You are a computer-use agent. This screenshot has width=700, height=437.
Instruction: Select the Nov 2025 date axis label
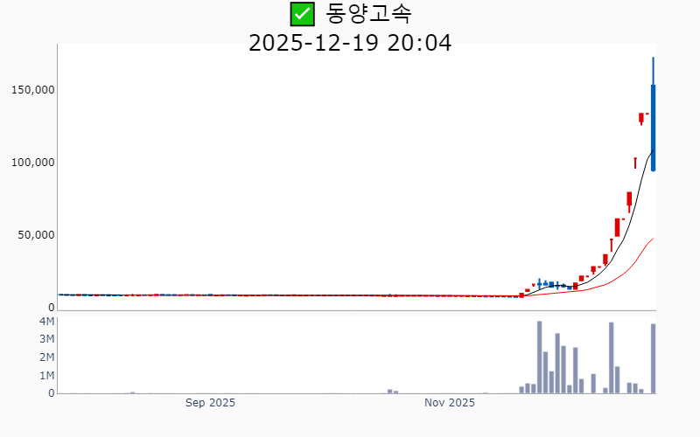[x=450, y=403]
